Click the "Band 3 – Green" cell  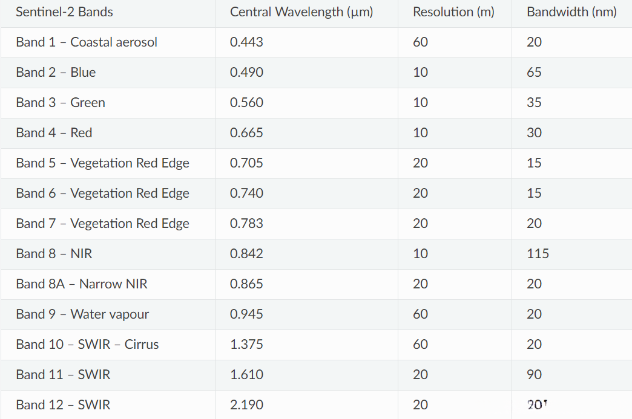point(61,103)
